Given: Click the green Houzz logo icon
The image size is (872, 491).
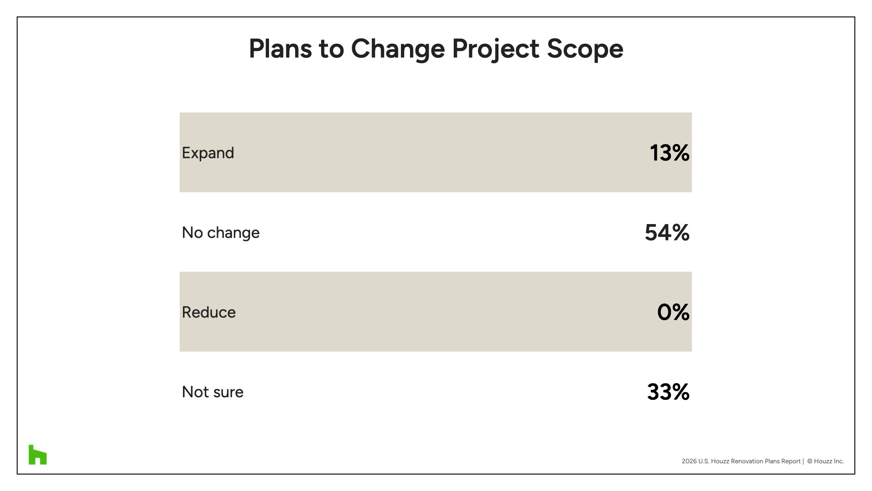Looking at the screenshot, I should tap(37, 455).
